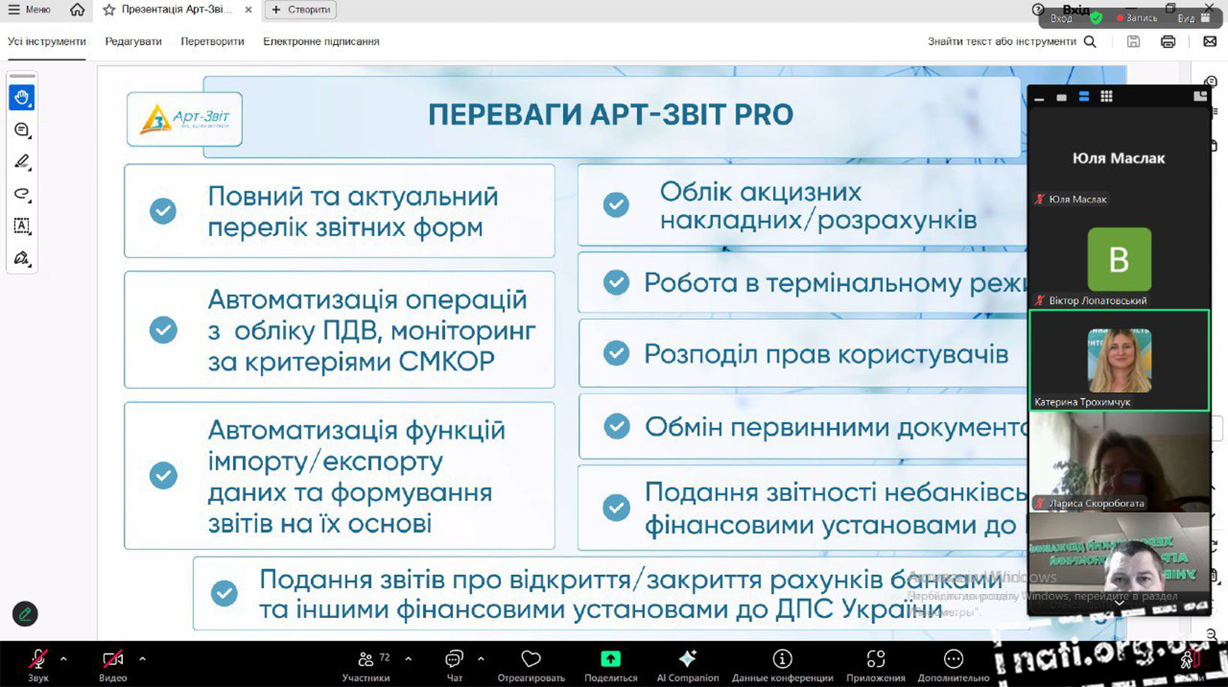Image resolution: width=1228 pixels, height=687 pixels.
Task: Pick the freehand lasso draw tool
Action: coord(22,194)
